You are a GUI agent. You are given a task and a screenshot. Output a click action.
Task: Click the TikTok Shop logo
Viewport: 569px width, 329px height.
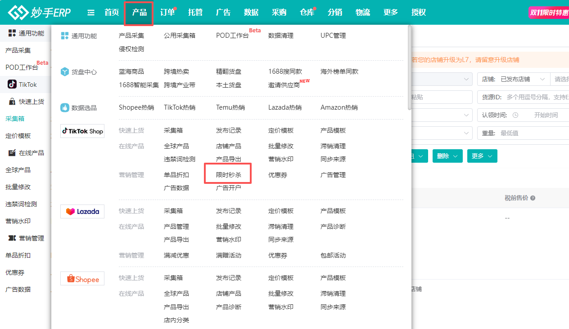[x=82, y=131]
